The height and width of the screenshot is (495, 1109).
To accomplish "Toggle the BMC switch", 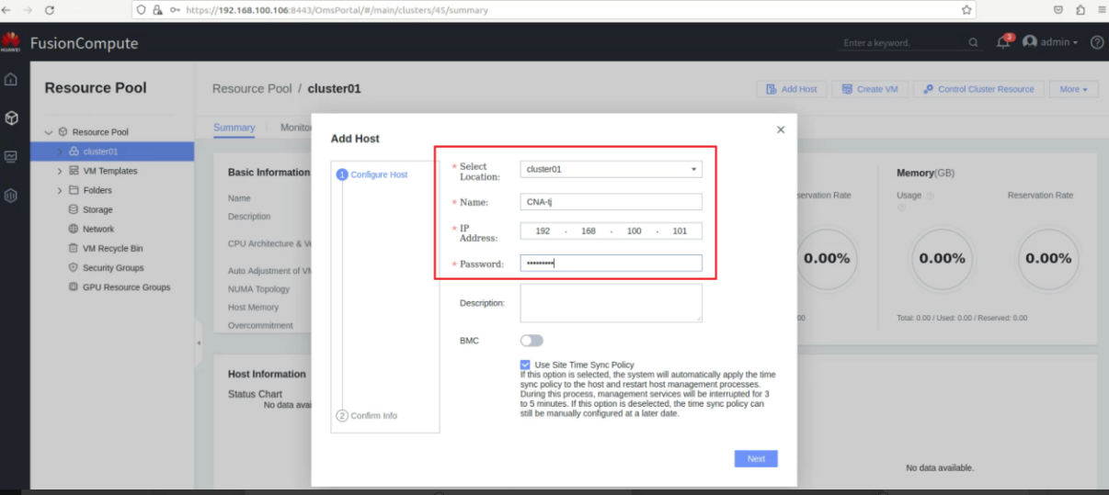I will 532,341.
